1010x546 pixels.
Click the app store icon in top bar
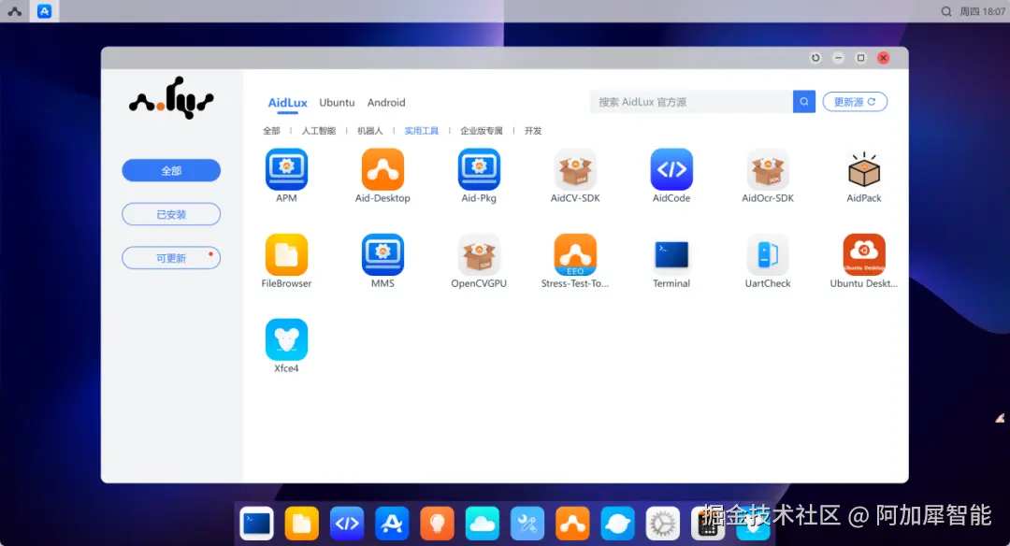tap(45, 11)
